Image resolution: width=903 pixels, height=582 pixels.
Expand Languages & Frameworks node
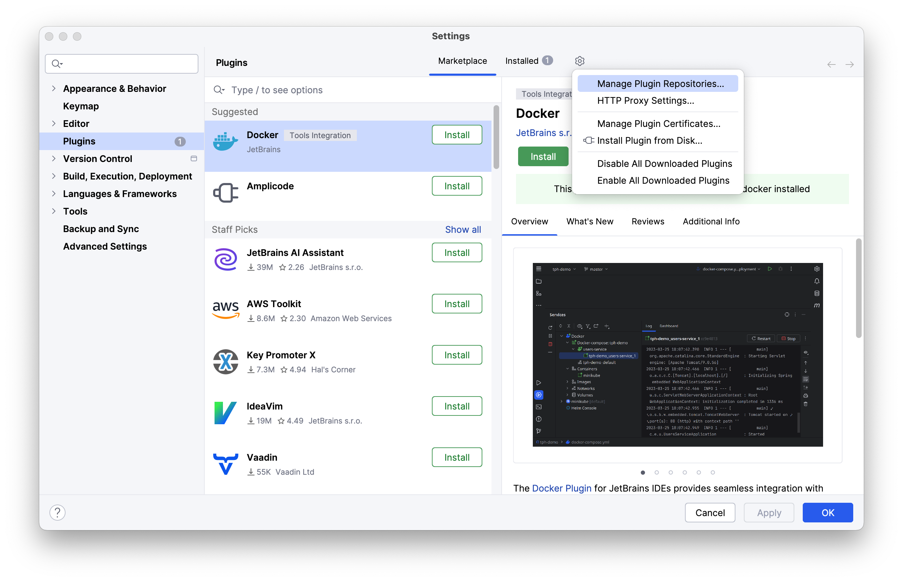pos(54,194)
